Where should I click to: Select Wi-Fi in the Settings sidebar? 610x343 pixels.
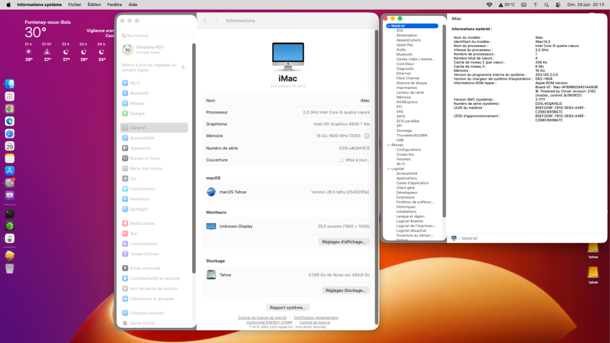point(154,83)
